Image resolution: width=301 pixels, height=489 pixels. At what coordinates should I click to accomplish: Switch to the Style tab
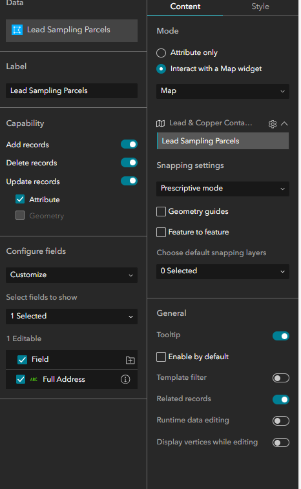(260, 6)
